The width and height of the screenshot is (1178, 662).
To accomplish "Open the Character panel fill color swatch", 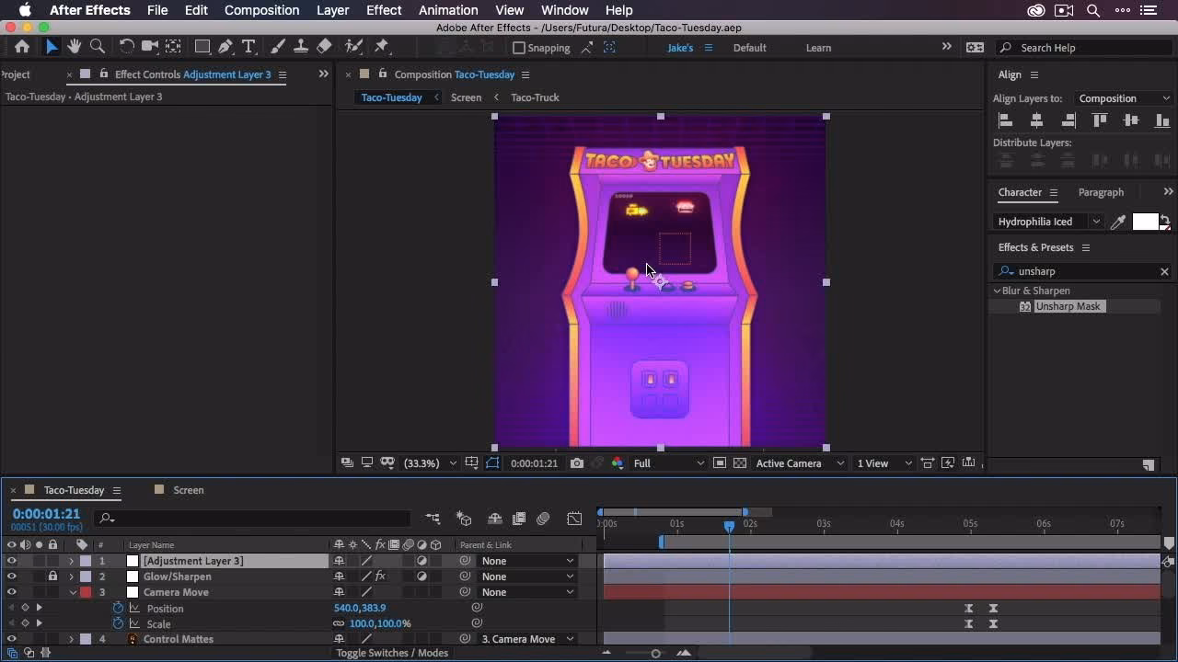I will (x=1145, y=221).
